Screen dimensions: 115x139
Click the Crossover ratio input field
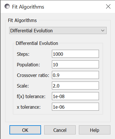75,75
